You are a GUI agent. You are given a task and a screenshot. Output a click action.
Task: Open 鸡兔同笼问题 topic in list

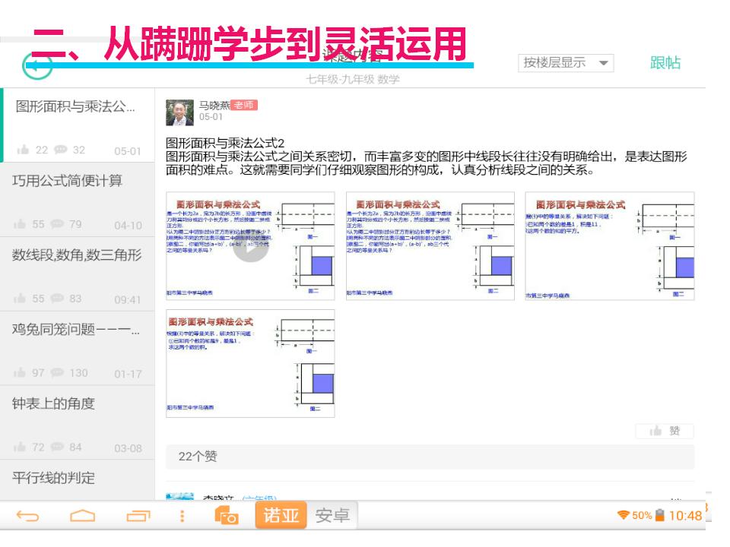[76, 329]
